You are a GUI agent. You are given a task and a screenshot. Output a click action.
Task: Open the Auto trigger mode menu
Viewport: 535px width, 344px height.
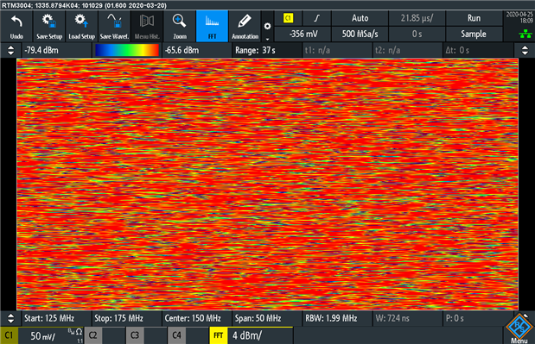tap(360, 18)
